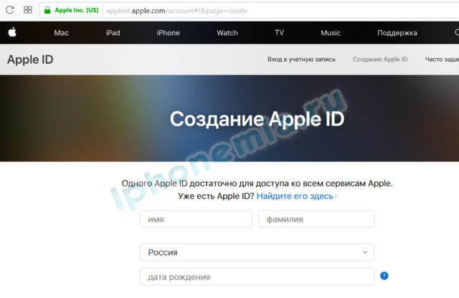Click the Apple logo in navigation

point(12,32)
